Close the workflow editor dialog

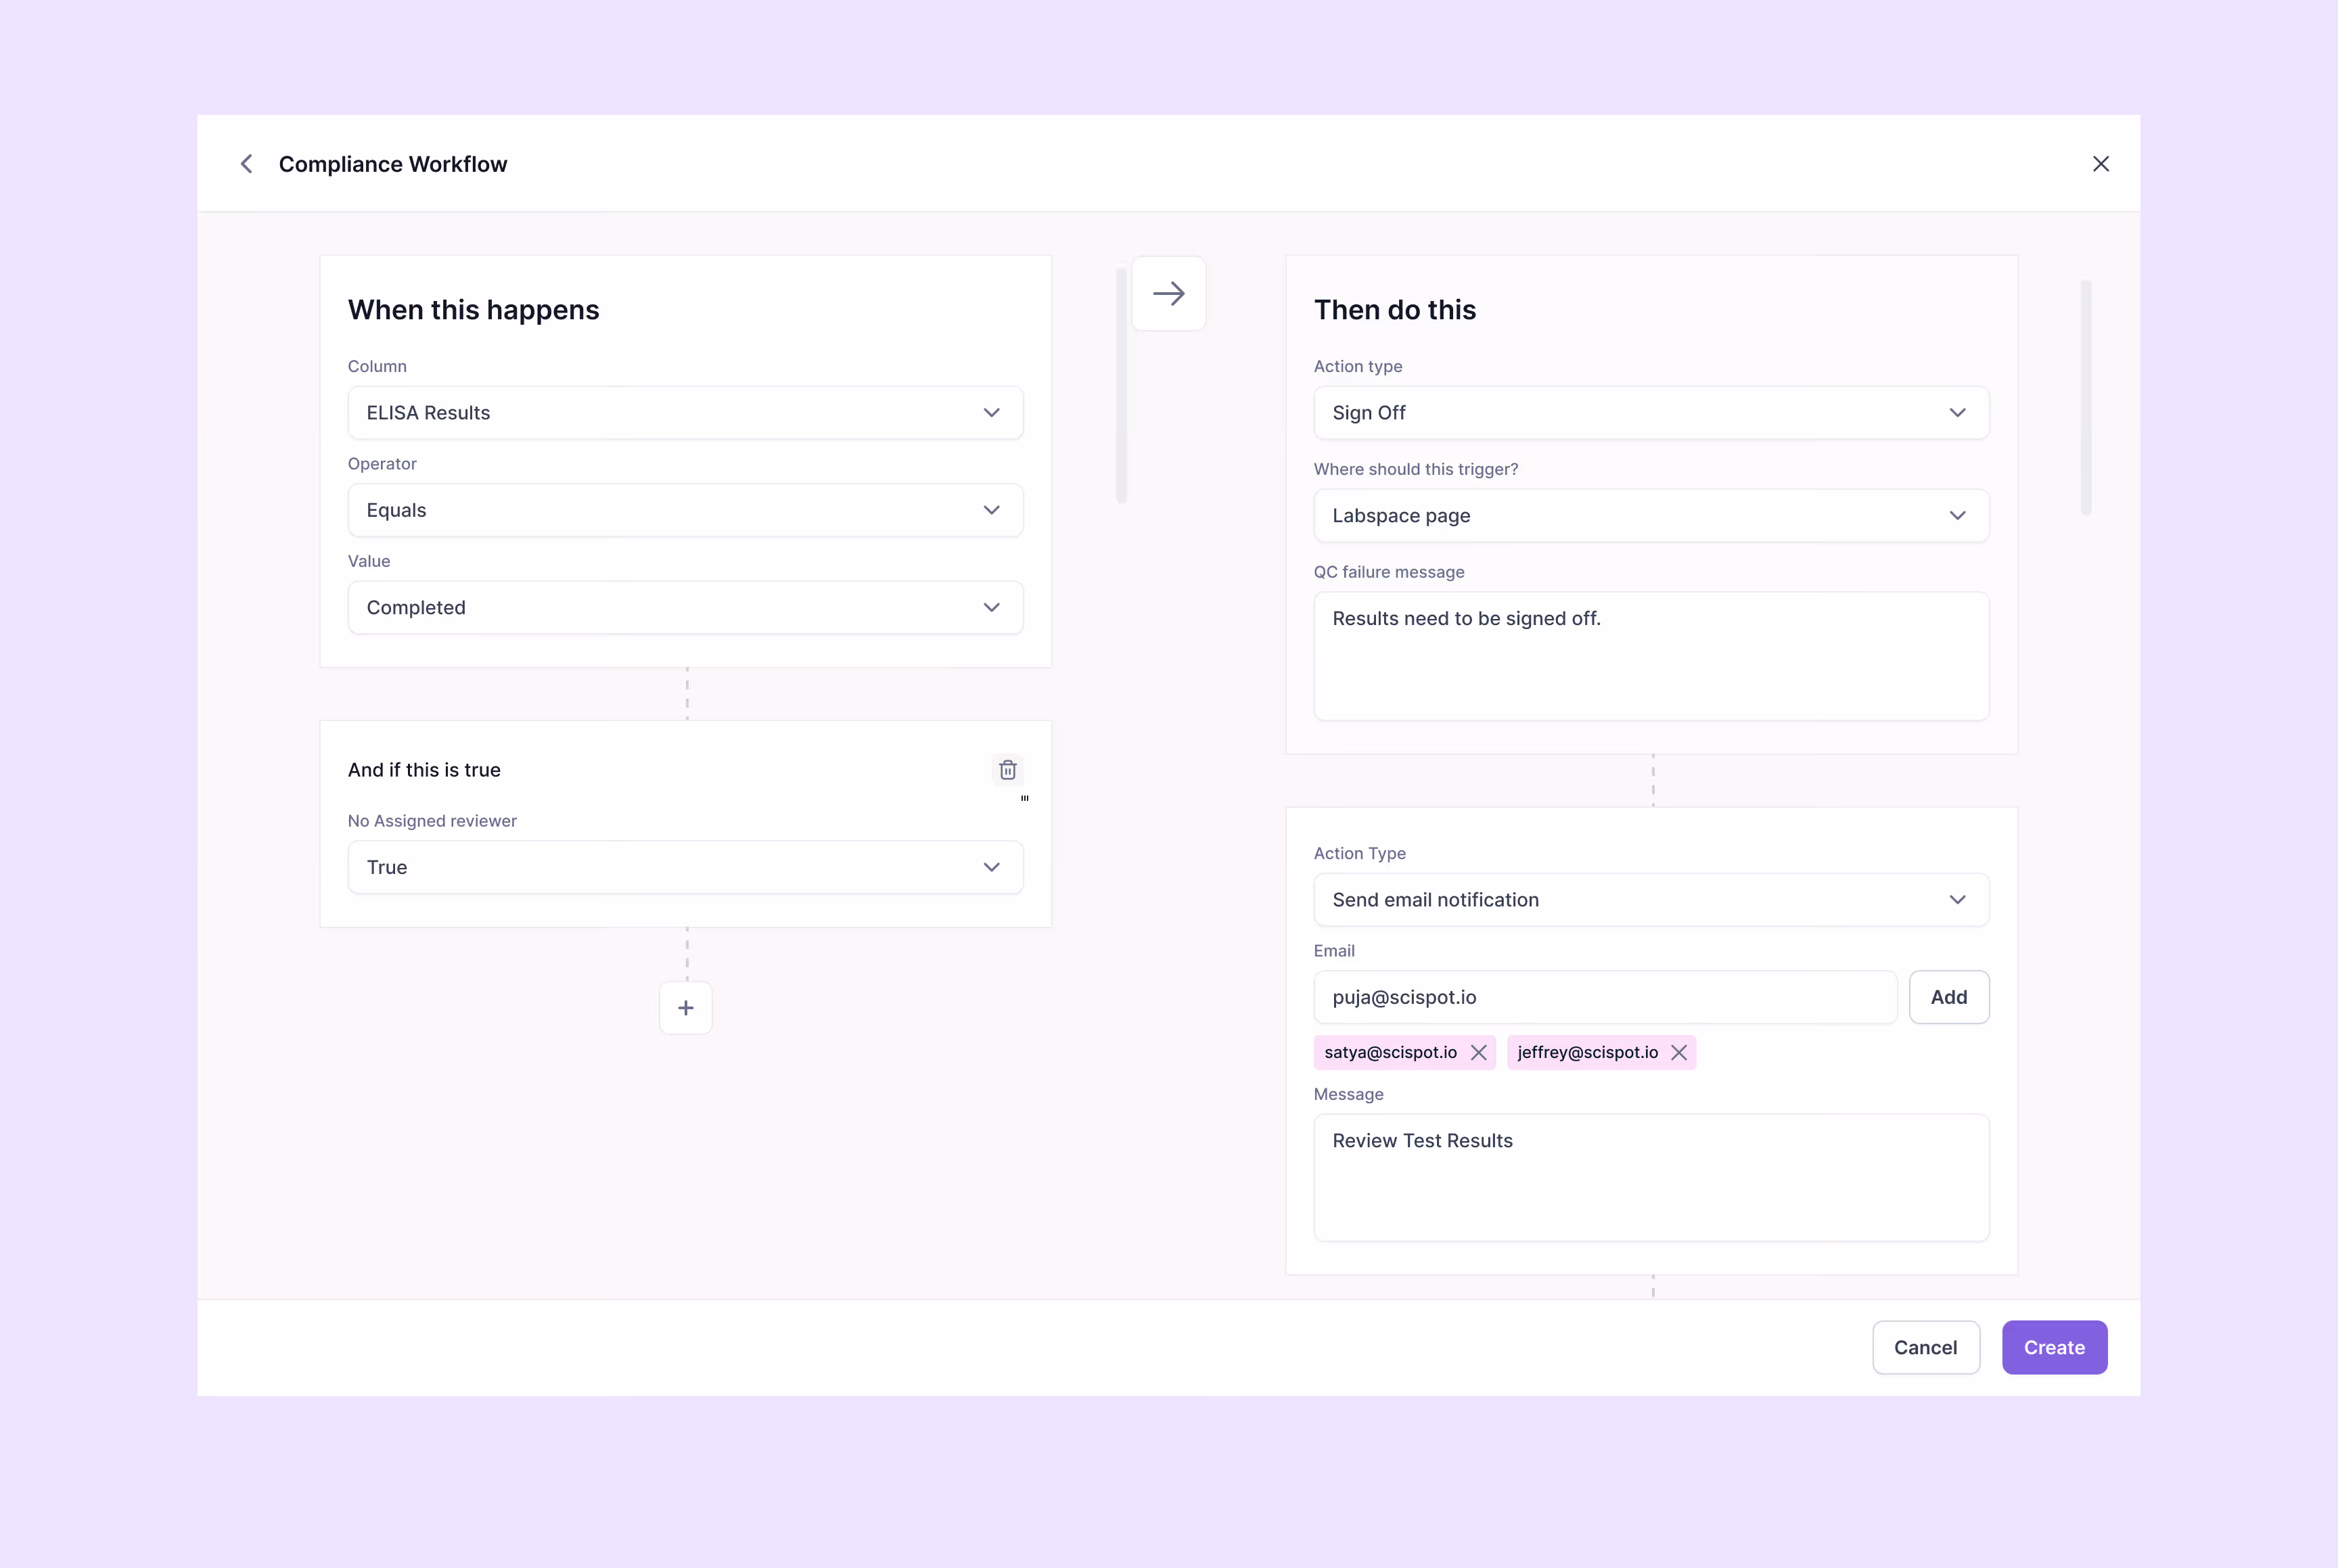click(x=2101, y=163)
